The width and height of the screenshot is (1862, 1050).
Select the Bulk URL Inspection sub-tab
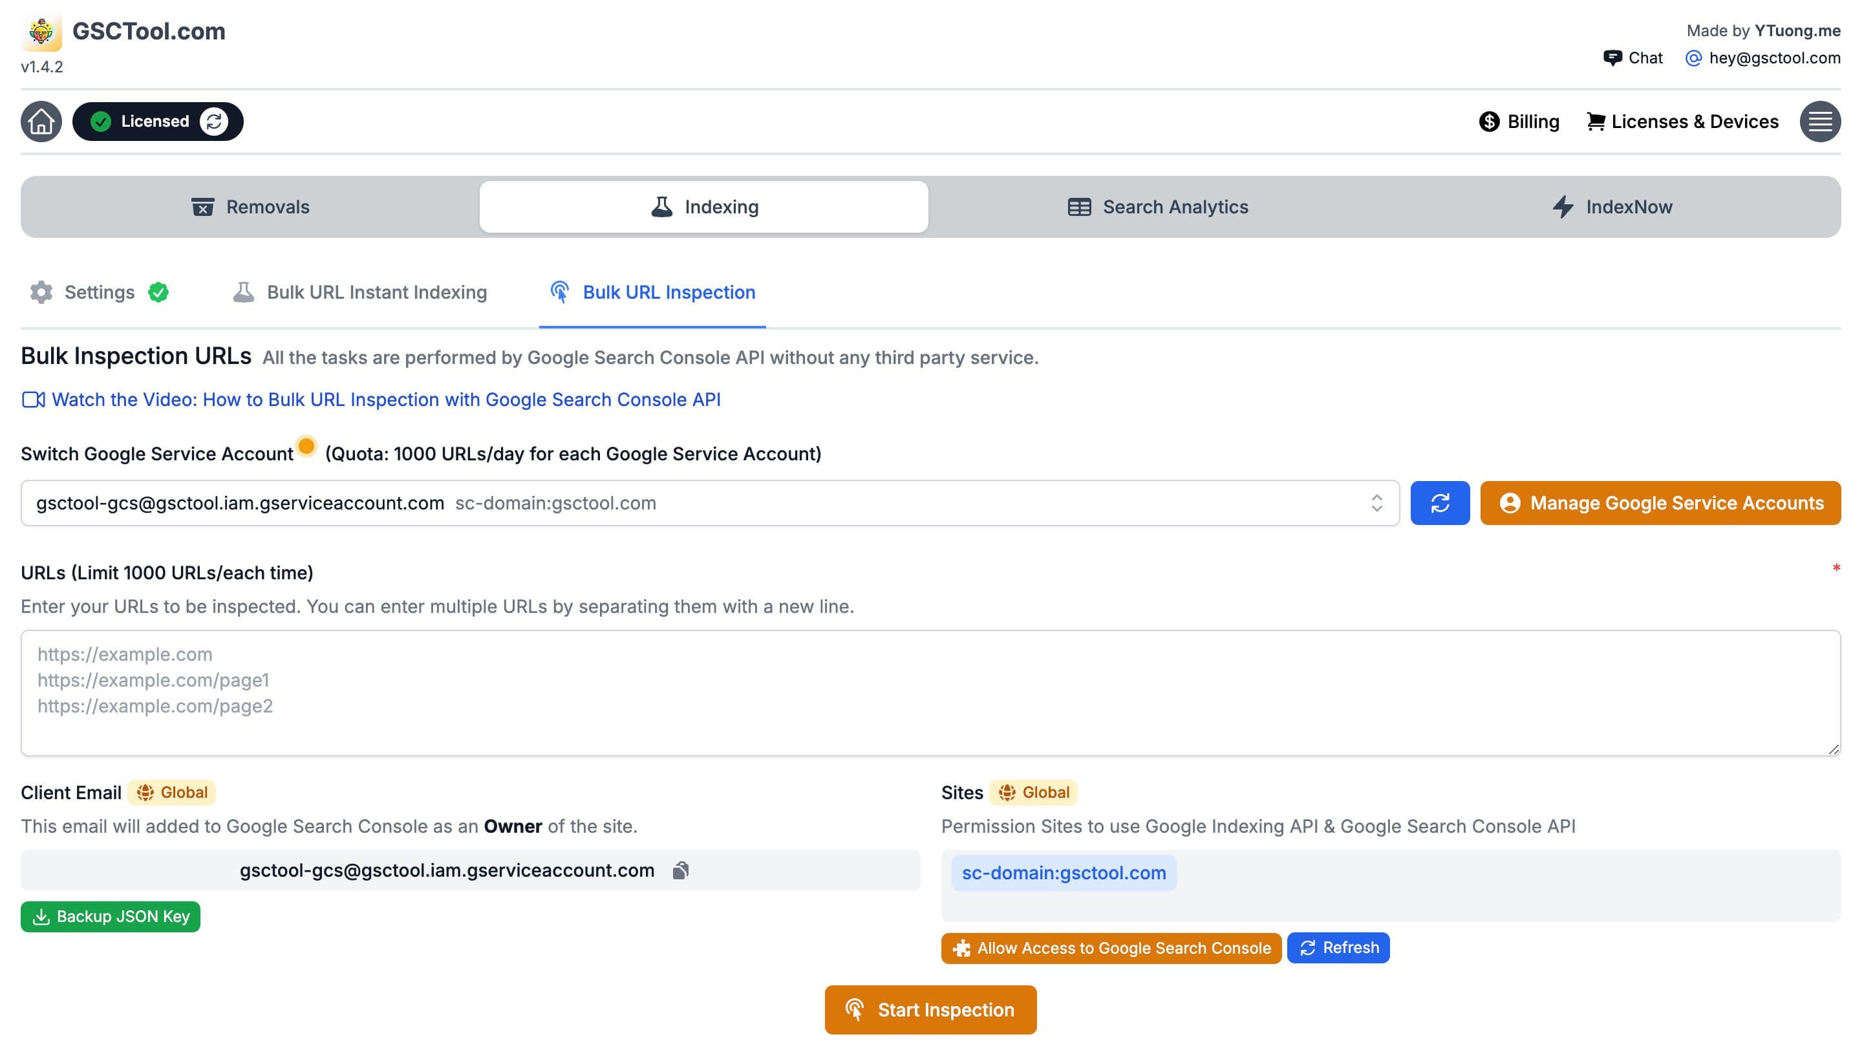click(x=653, y=292)
